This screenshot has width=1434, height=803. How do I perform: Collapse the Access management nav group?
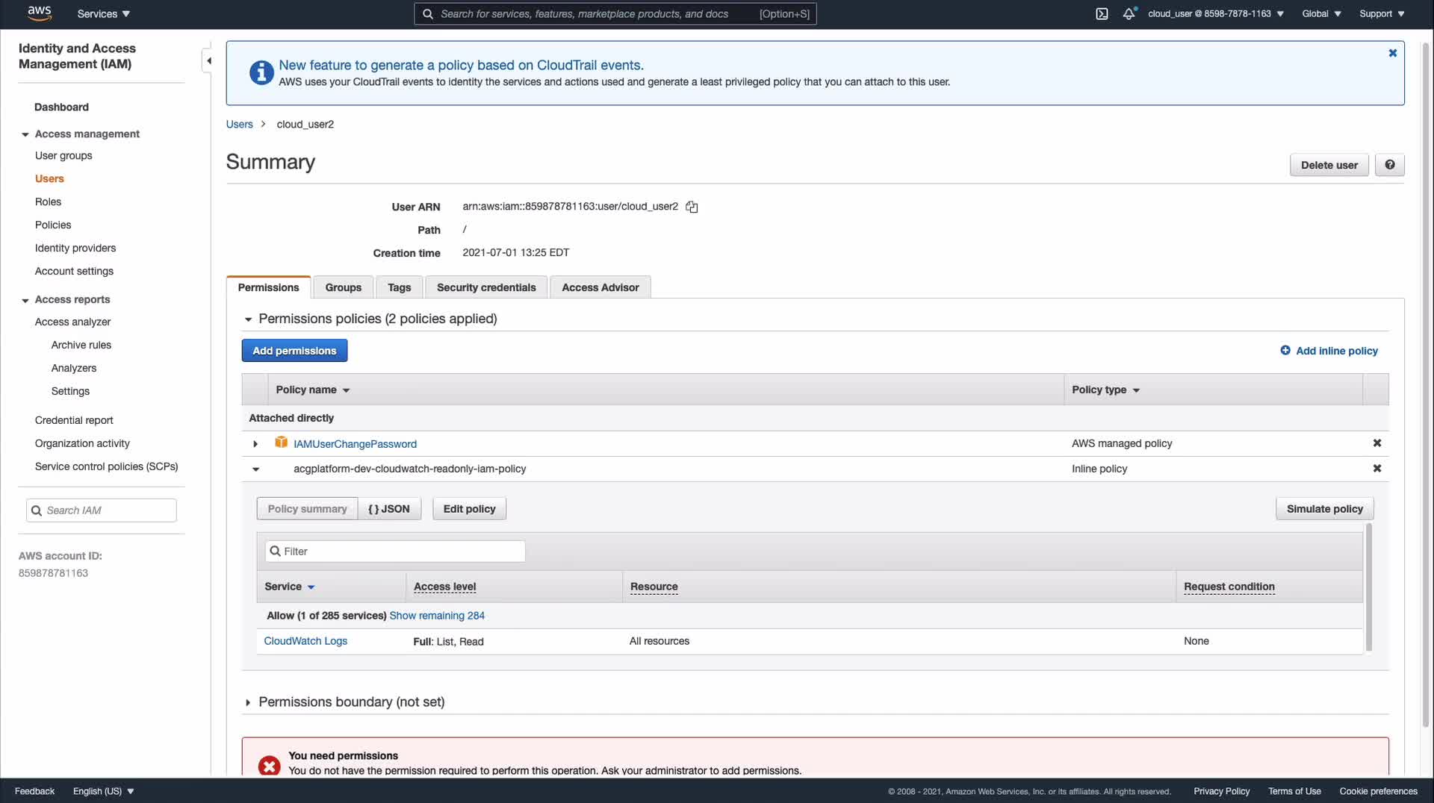[x=25, y=134]
